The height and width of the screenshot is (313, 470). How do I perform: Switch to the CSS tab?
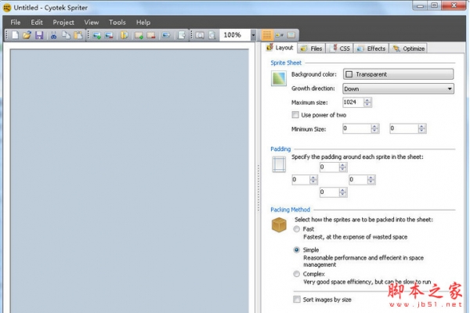(340, 49)
